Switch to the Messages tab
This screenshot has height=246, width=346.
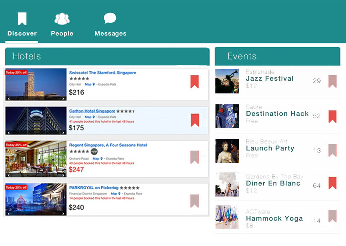111,24
